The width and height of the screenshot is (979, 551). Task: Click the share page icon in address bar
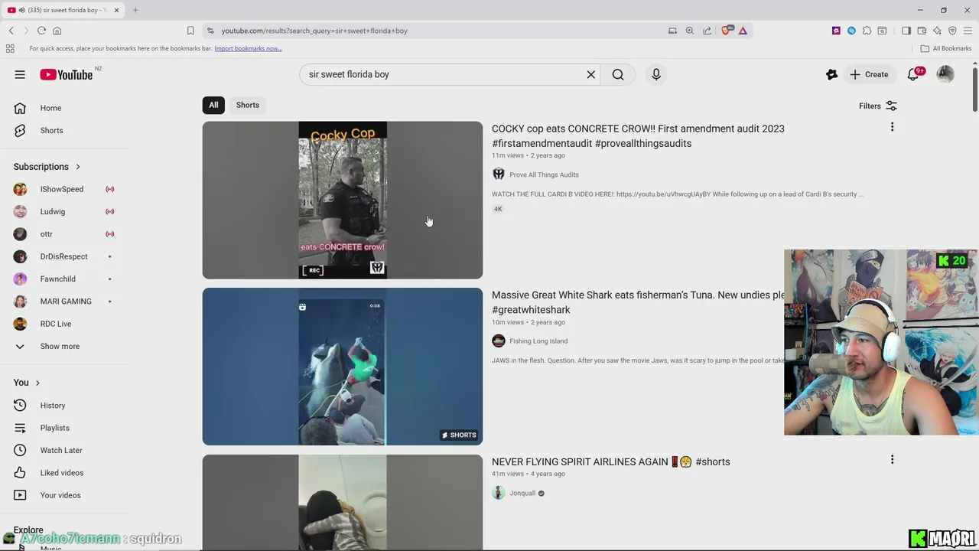(x=707, y=31)
